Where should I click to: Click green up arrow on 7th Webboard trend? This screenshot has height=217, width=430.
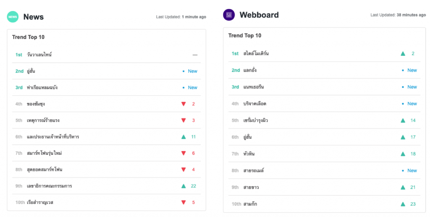pyautogui.click(x=403, y=154)
